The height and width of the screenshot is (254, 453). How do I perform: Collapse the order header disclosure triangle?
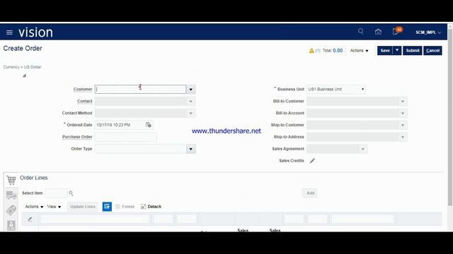[24, 75]
